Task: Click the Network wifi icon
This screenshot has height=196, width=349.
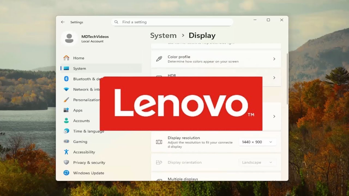Action: pos(66,89)
